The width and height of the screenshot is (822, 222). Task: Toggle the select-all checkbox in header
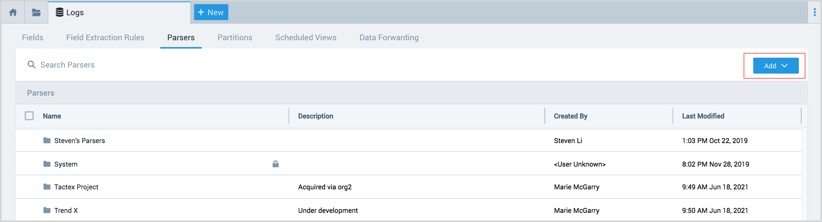tap(29, 116)
